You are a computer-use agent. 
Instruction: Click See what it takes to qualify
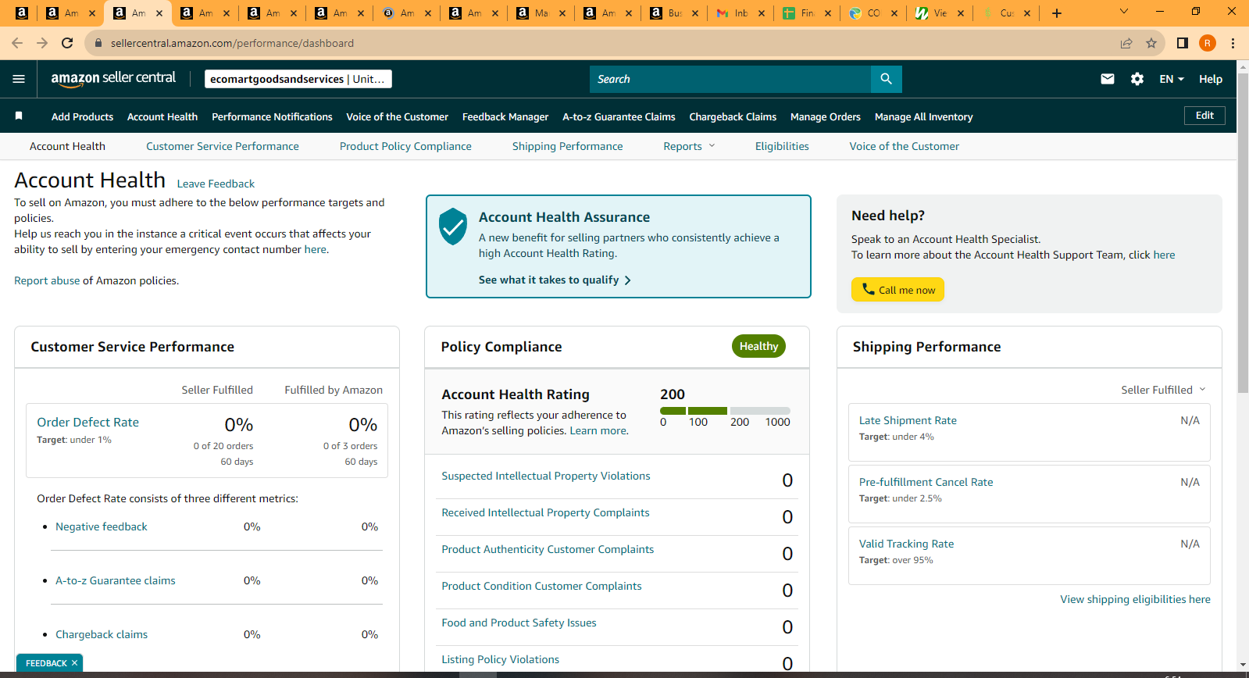tap(555, 280)
